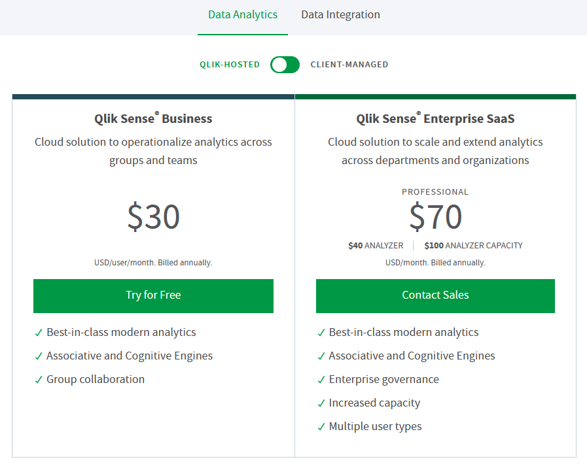Click the Qlik Sense Enterprise SaaS heading

point(435,118)
